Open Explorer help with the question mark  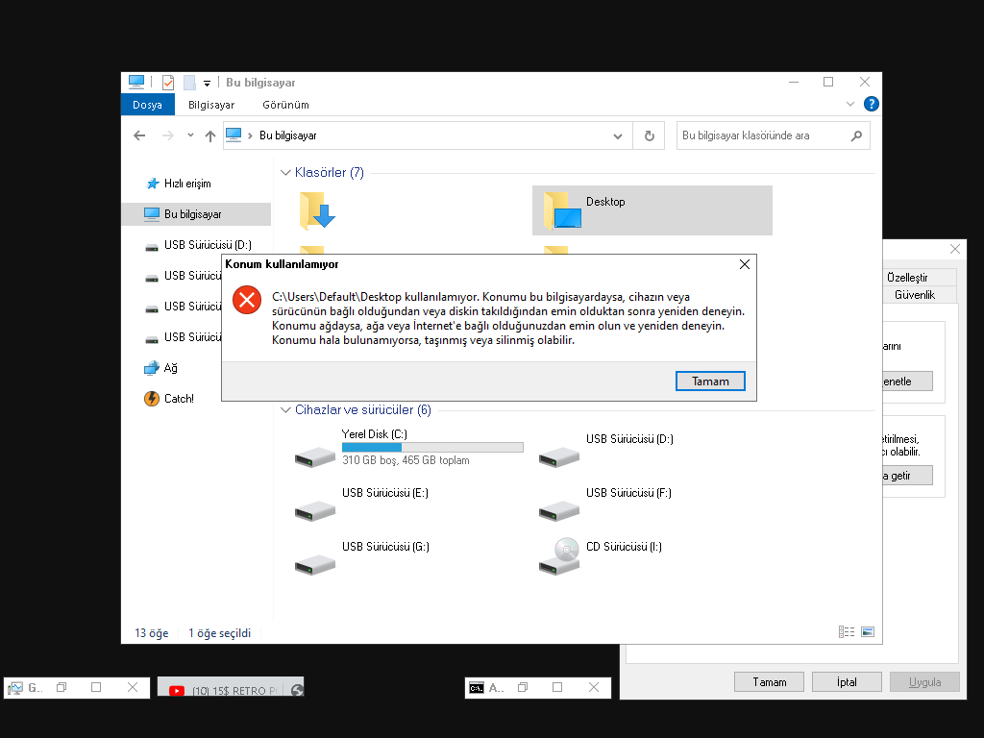(x=871, y=104)
